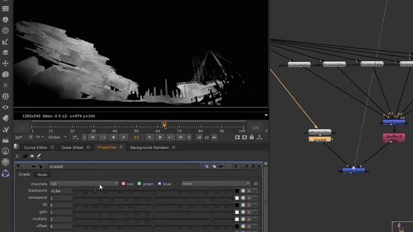
Task: Open the frames-per-second dropdown arrow
Action: pos(30,137)
